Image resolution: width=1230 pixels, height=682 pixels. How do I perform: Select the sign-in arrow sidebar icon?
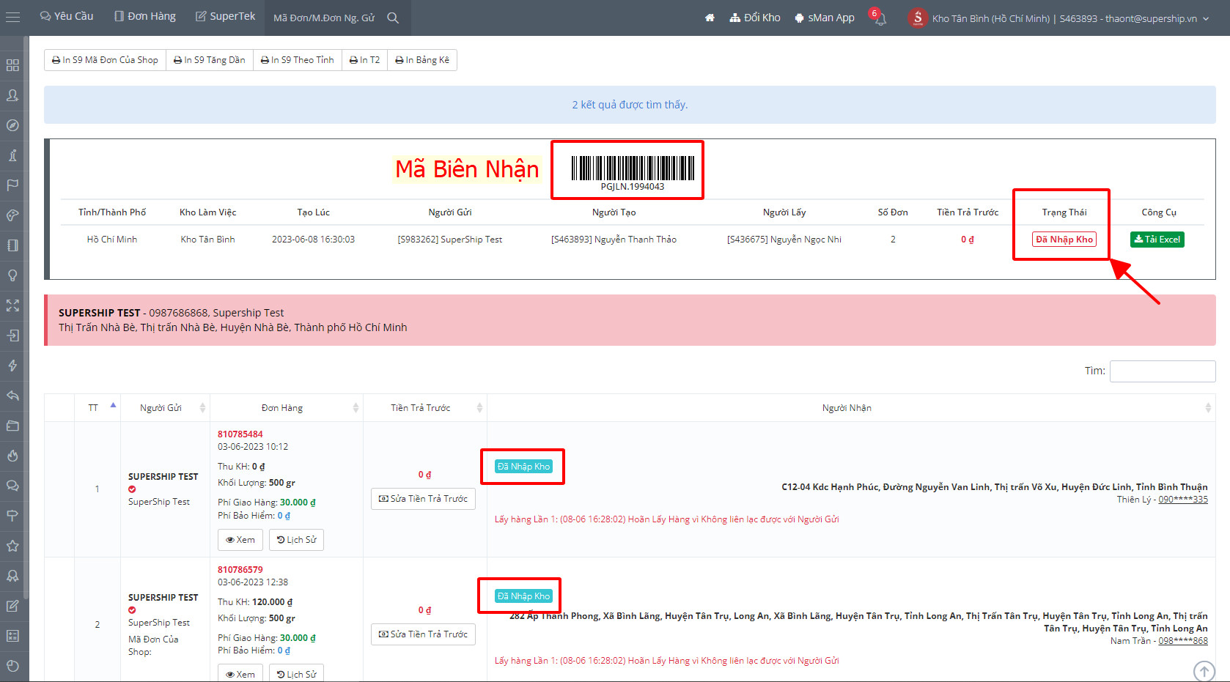(12, 336)
